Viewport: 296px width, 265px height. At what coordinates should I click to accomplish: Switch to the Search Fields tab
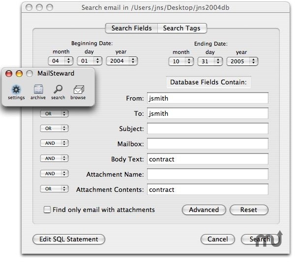tap(131, 28)
